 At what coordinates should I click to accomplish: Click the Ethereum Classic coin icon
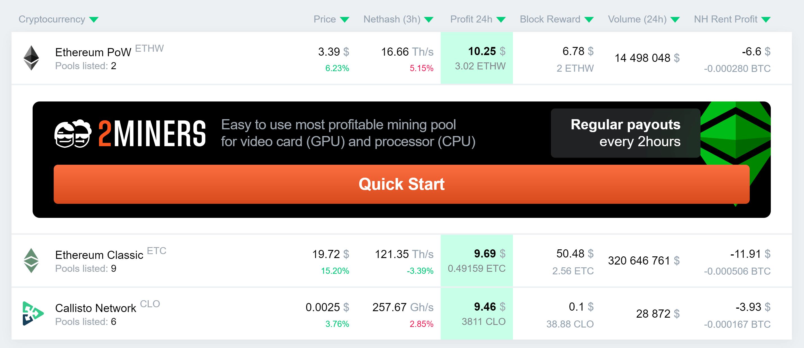click(x=31, y=261)
